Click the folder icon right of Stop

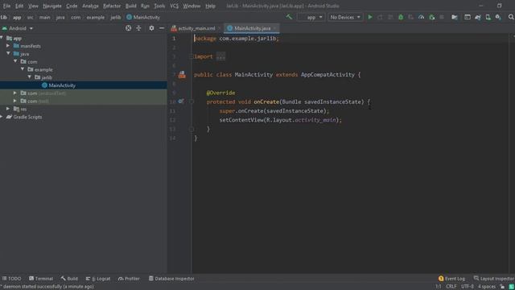point(454,17)
